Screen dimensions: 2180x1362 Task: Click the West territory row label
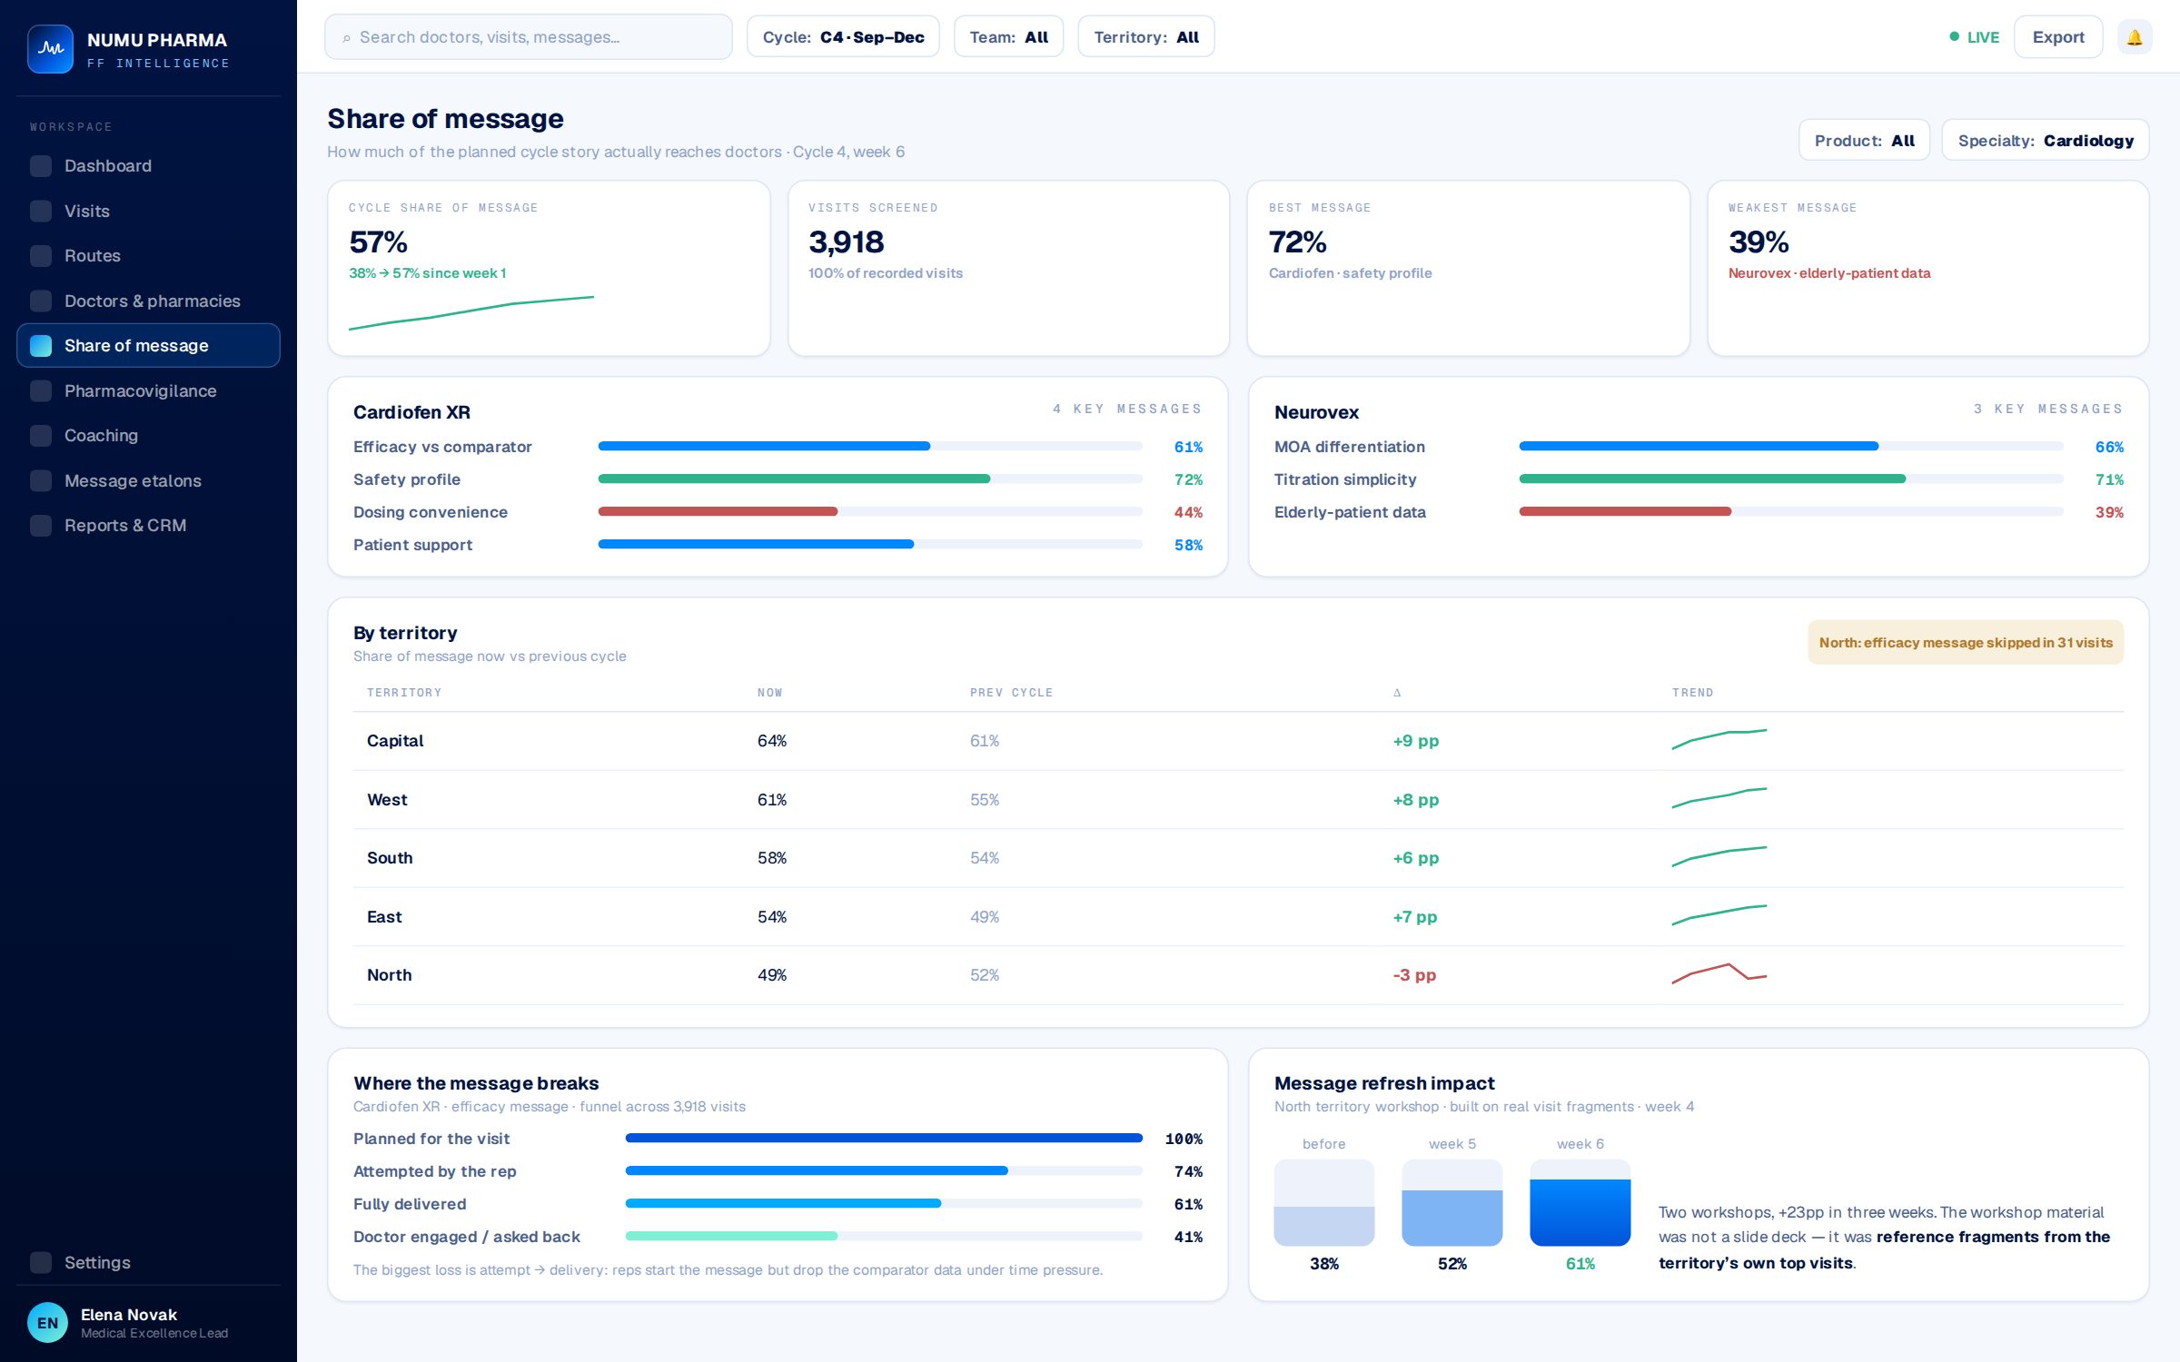coord(387,800)
